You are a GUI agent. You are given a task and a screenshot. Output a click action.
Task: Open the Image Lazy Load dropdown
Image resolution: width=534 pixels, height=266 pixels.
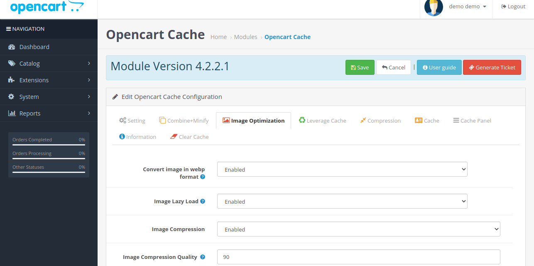tap(342, 201)
